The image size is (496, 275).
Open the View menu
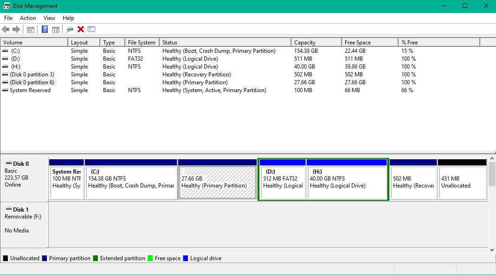tap(49, 18)
